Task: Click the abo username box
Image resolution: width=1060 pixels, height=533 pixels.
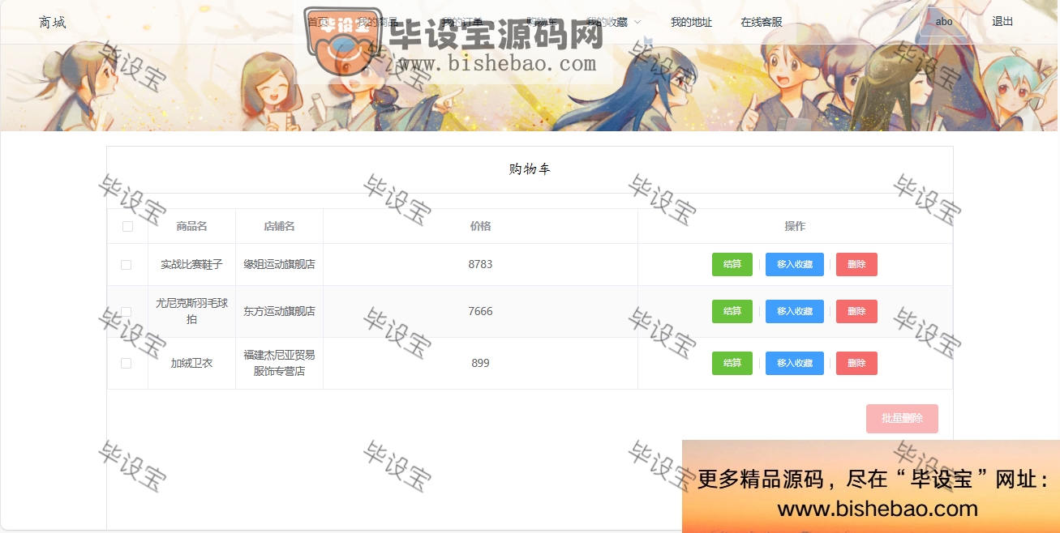Action: click(x=944, y=22)
